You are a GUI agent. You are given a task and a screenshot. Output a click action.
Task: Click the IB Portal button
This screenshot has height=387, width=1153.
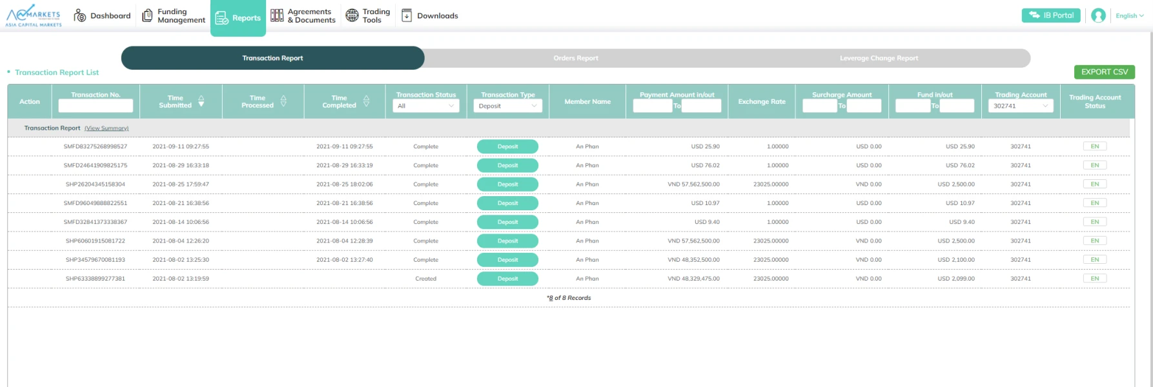[1051, 15]
